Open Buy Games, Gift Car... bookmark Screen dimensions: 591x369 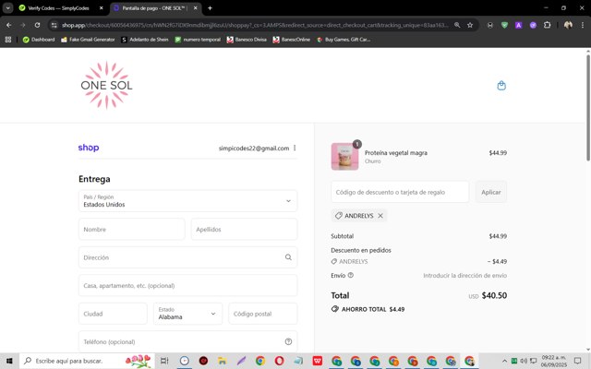(344, 40)
